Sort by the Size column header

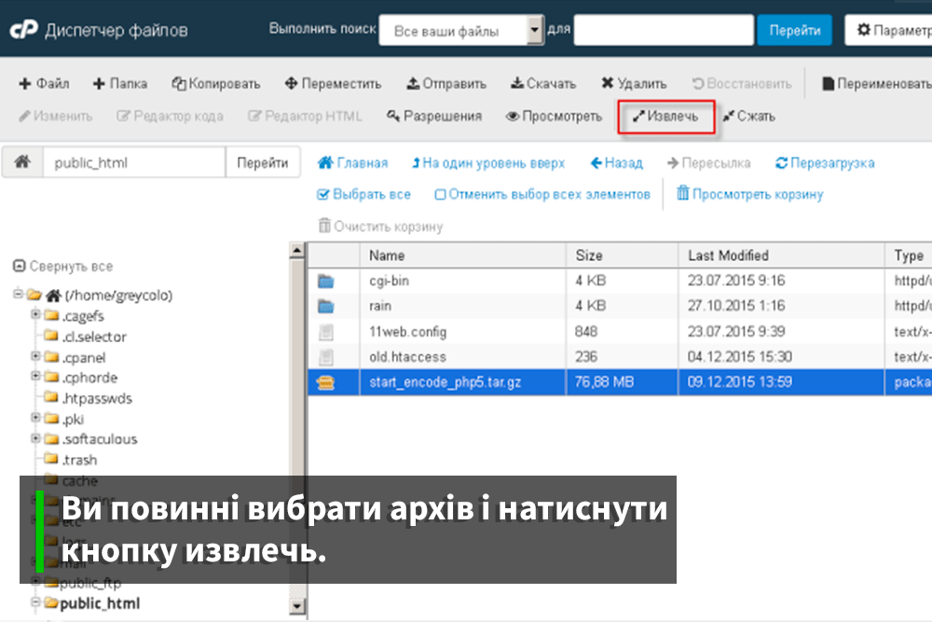[622, 256]
